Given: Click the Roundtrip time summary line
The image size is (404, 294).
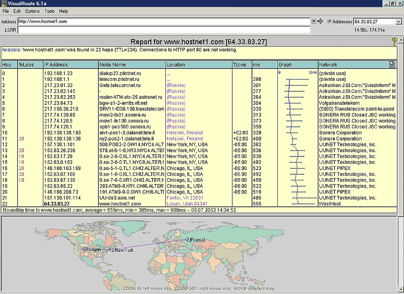Looking at the screenshot, I should (x=119, y=210).
